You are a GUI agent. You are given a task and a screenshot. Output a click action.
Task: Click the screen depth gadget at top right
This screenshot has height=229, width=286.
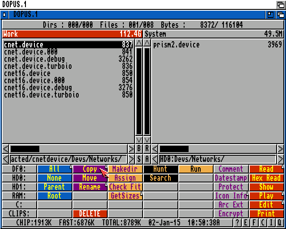point(280,4)
